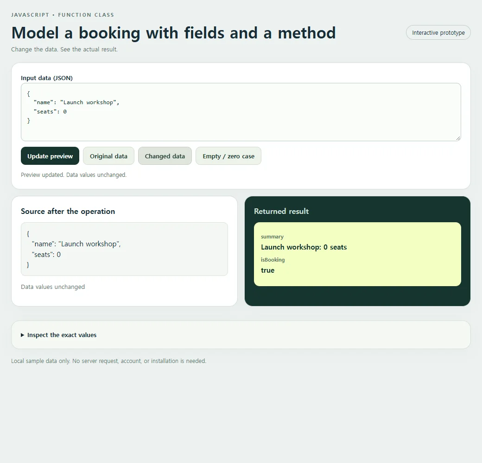Click the Input data (JSON) label
The width and height of the screenshot is (482, 463).
click(47, 78)
